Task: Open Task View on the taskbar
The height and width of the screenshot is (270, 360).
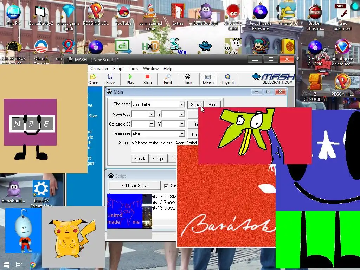Action: coord(19,265)
